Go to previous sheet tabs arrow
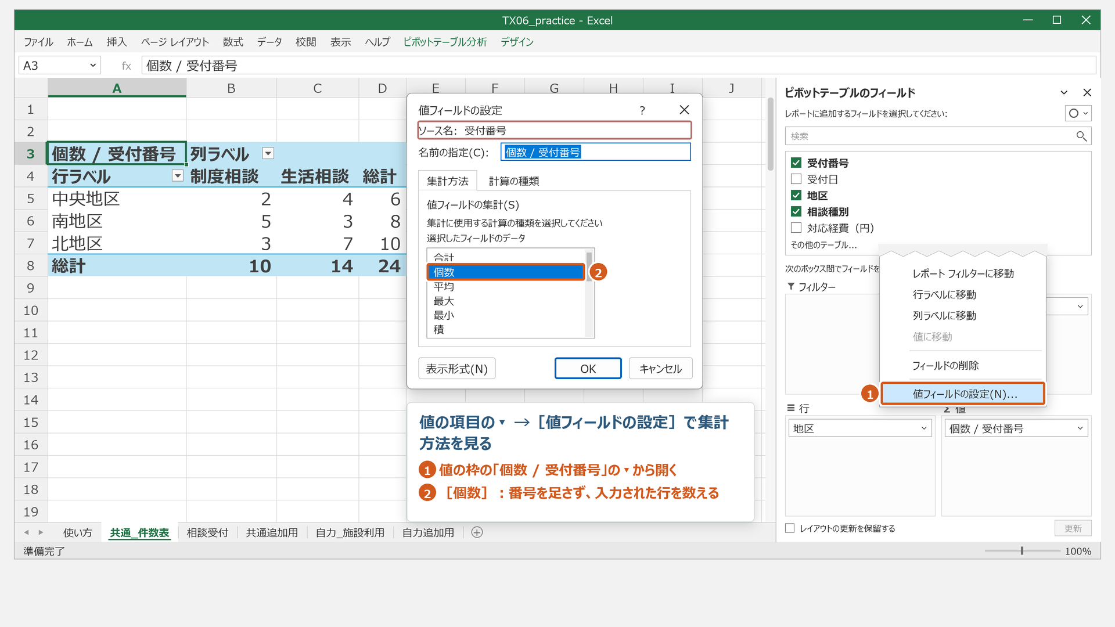The height and width of the screenshot is (627, 1115). tap(26, 532)
